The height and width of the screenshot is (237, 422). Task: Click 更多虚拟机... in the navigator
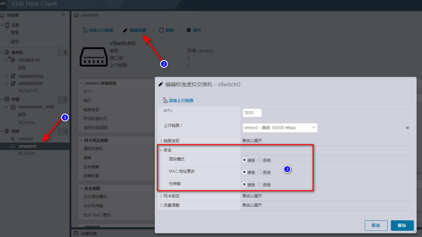click(30, 91)
